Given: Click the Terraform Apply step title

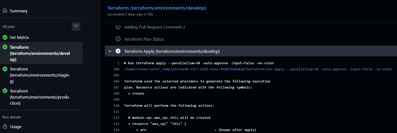Looking at the screenshot, I should 172,51.
